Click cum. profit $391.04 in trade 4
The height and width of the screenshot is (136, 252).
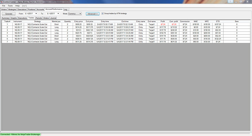point(174,33)
